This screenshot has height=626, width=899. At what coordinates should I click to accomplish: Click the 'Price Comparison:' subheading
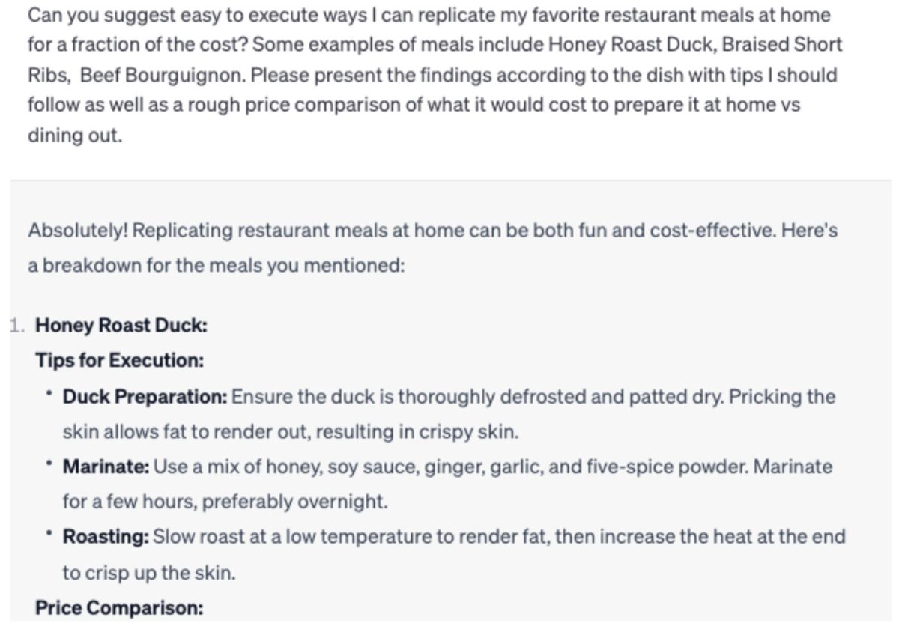pyautogui.click(x=119, y=607)
